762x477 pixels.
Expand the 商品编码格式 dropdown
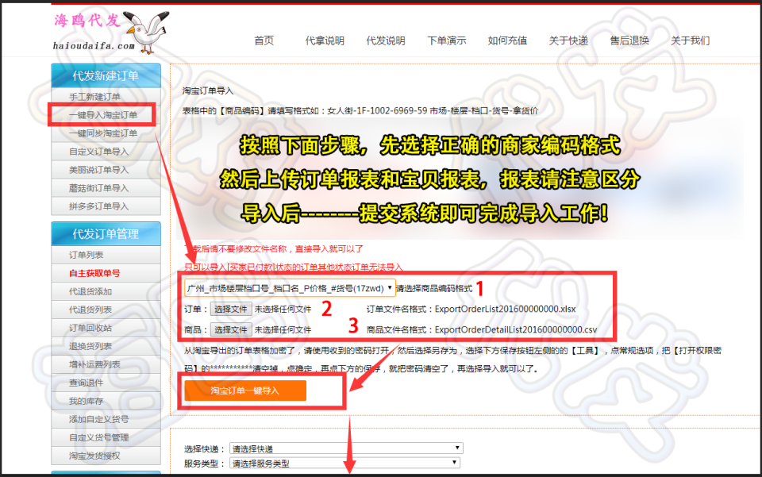[290, 288]
